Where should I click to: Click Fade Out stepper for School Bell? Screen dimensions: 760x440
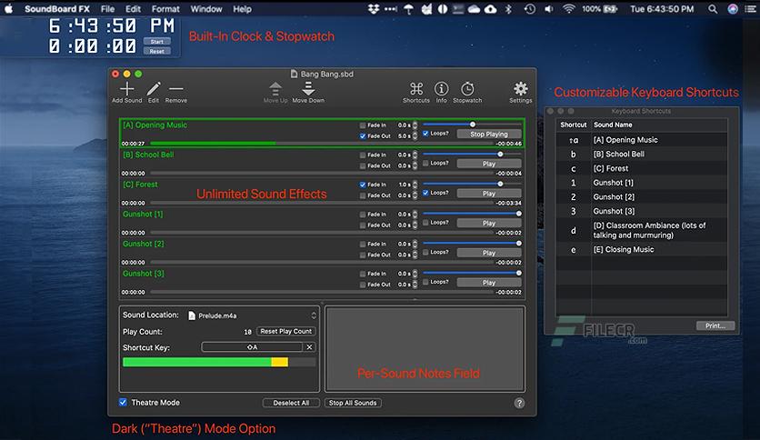[x=415, y=165]
